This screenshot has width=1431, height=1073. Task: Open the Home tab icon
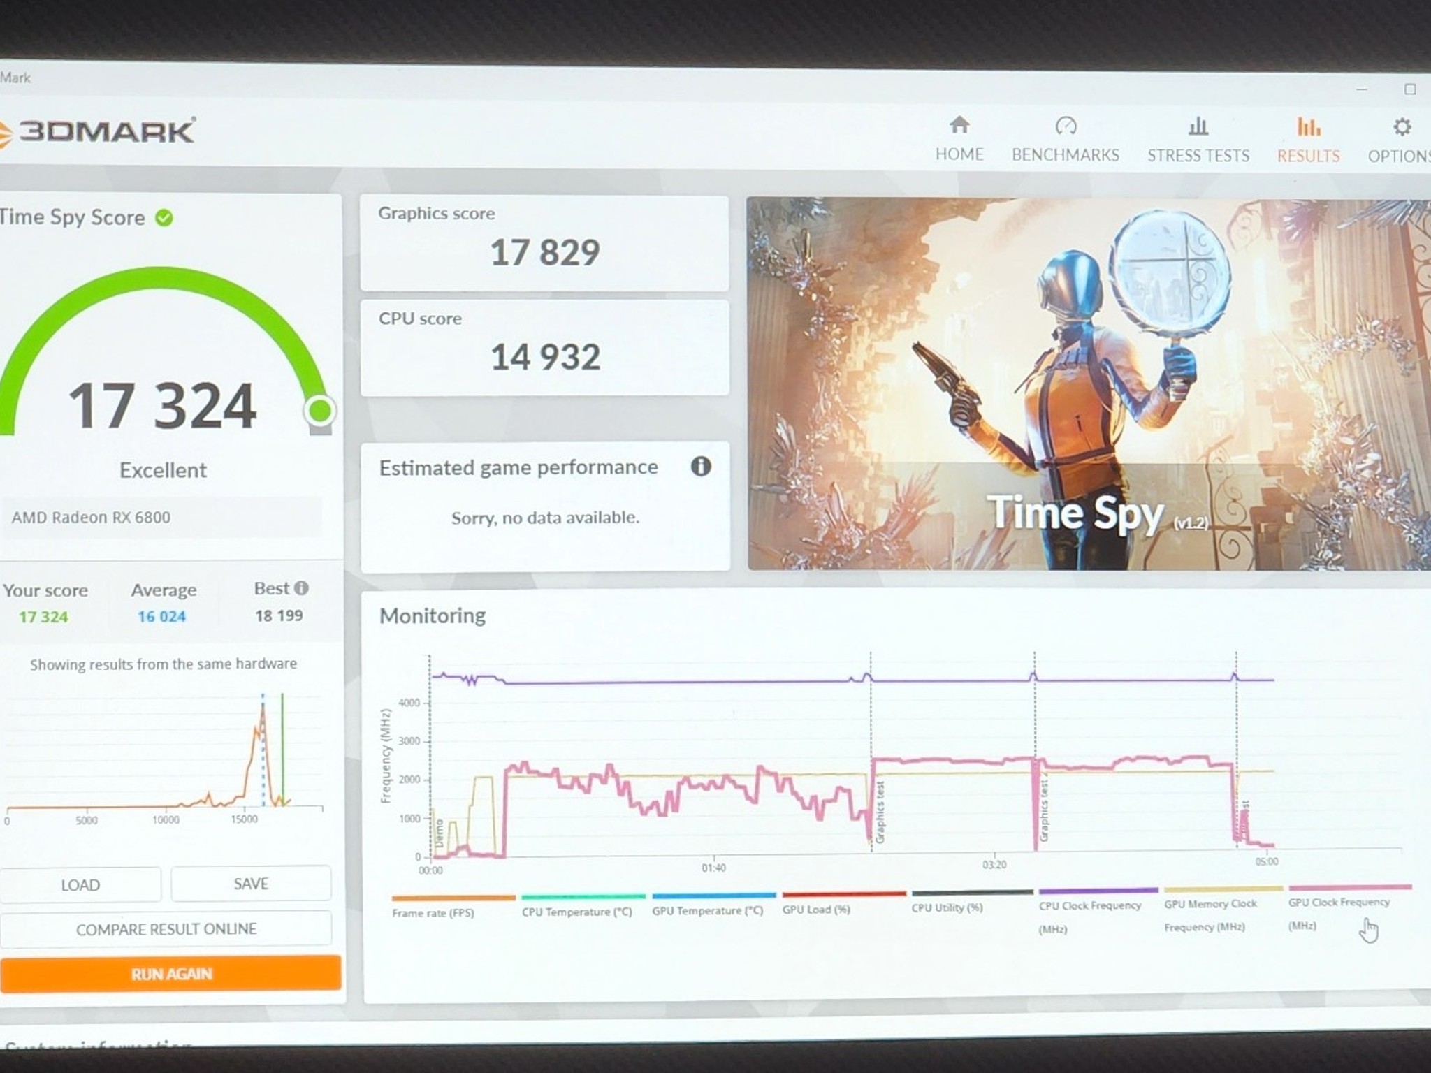[959, 125]
